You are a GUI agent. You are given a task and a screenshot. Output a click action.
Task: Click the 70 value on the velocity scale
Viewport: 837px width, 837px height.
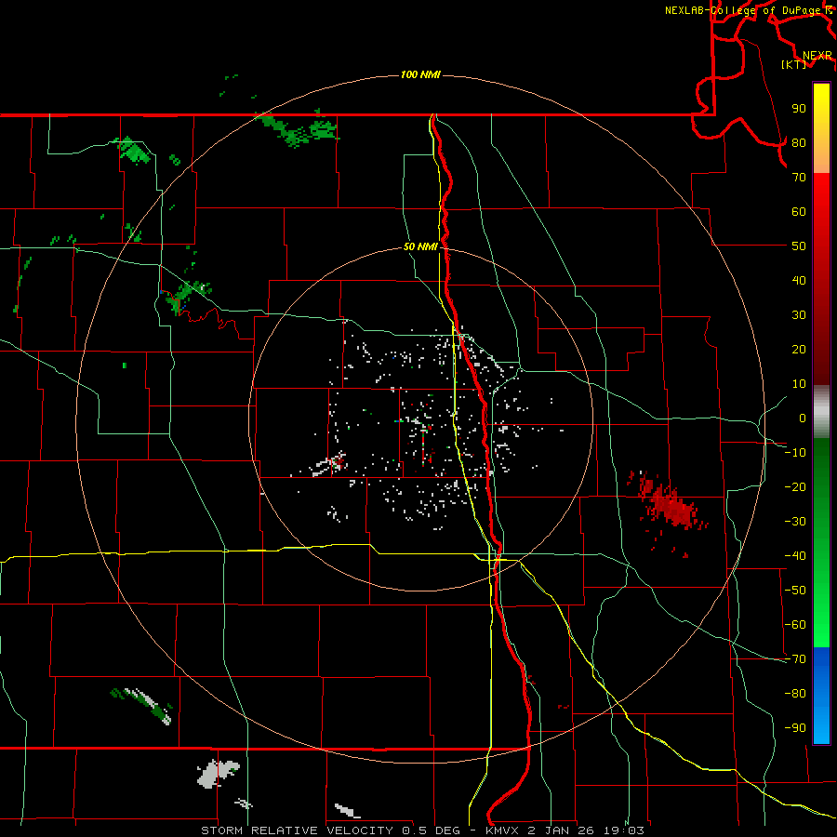pyautogui.click(x=799, y=178)
